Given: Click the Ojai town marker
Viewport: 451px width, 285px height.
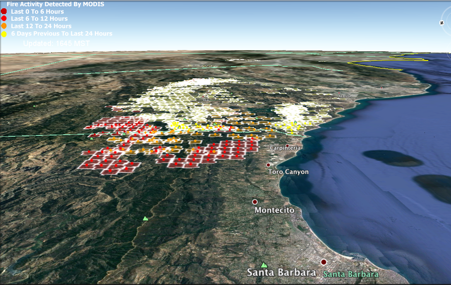Looking at the screenshot, I should [x=203, y=97].
